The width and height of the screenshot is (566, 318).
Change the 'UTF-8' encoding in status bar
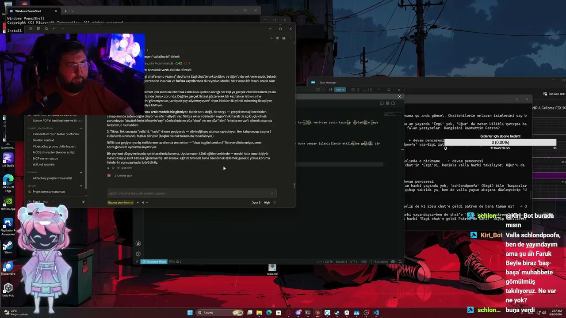click(354, 261)
